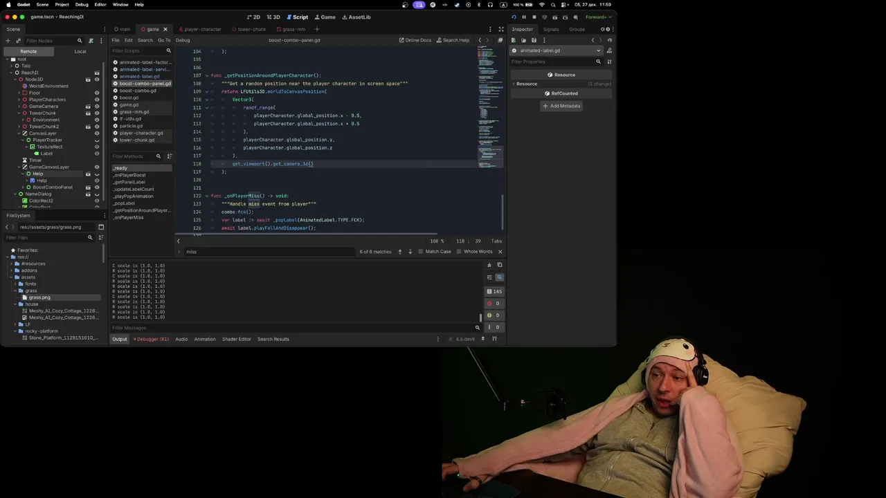Switch to the 2D workspace
This screenshot has width=886, height=498.
coord(254,17)
